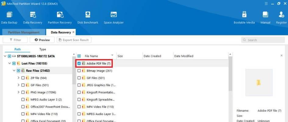Expand the ZIP file tree node
Viewport: 288px width, 122px height.
pos(18,78)
